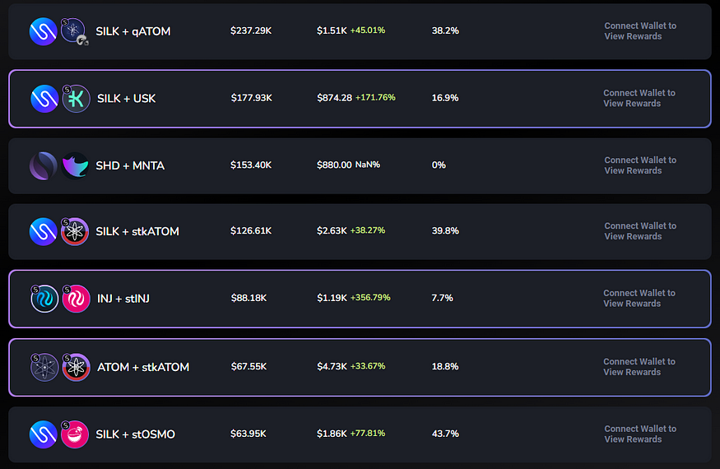720x469 pixels.
Task: Open the ATOM + stkATOM pool
Action: tap(360, 368)
